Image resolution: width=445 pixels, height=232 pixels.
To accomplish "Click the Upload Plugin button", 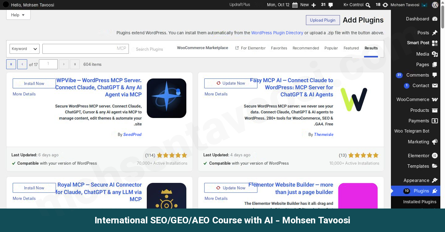I will [x=323, y=20].
